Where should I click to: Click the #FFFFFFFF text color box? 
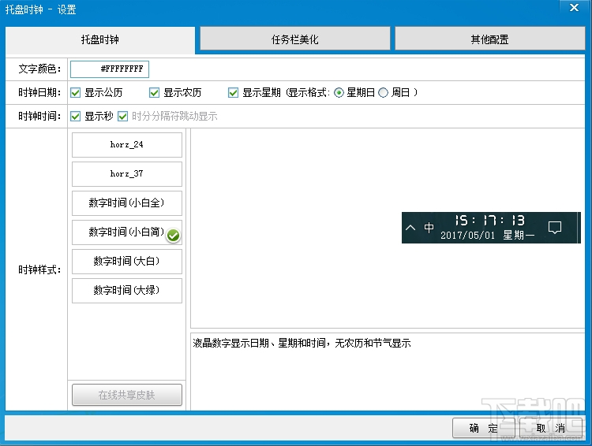pos(110,69)
